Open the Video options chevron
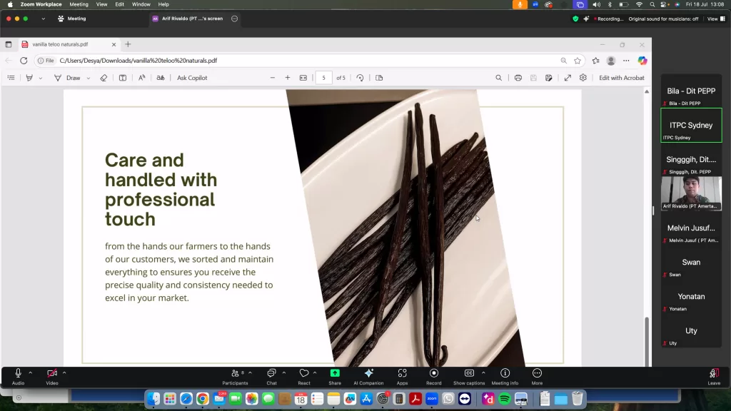 tap(64, 372)
